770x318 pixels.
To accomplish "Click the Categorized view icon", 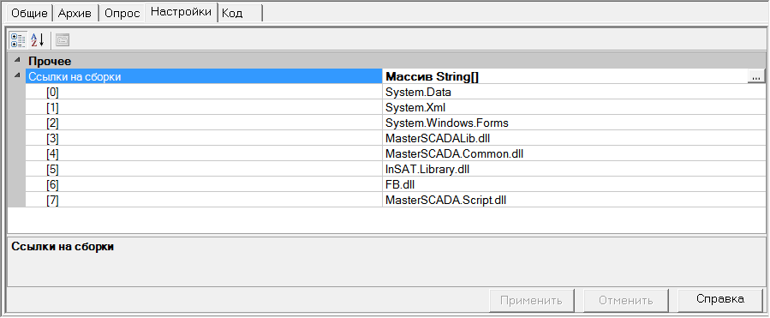I will coord(18,40).
